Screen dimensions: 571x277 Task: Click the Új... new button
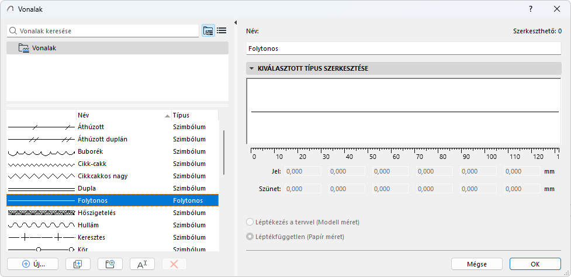(32, 264)
